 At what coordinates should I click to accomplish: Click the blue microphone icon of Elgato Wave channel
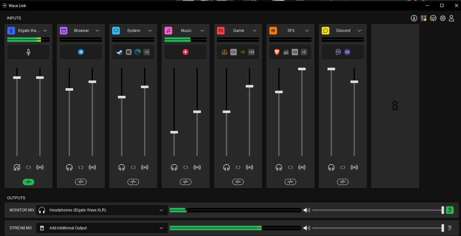11,30
